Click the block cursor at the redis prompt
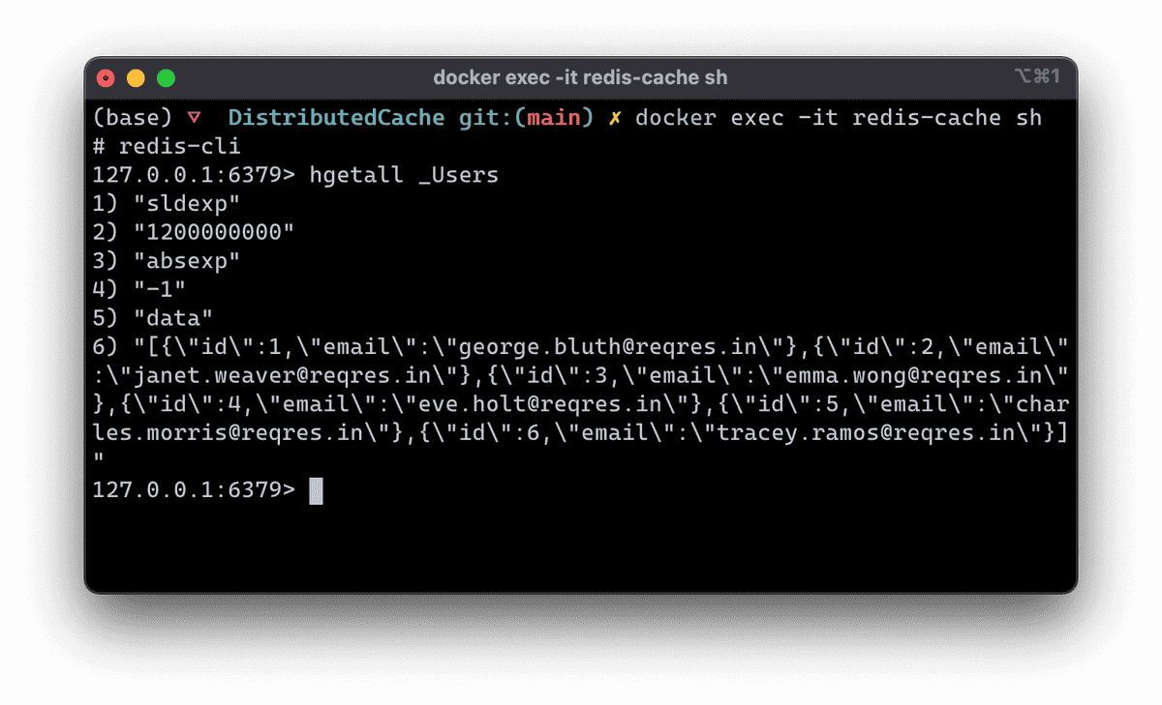This screenshot has width=1162, height=705. [316, 490]
